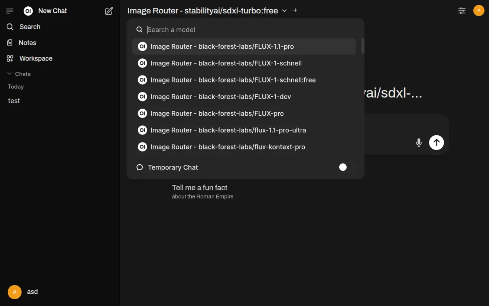489x306 pixels.
Task: Click New Chat label in sidebar
Action: (x=52, y=11)
